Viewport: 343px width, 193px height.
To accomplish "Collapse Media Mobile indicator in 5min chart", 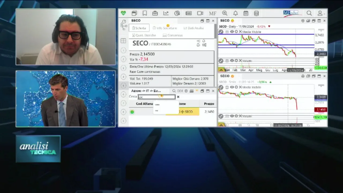I will coord(227,87).
